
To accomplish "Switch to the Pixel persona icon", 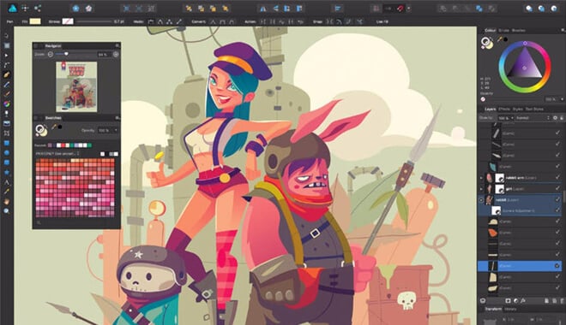I will click(25, 8).
